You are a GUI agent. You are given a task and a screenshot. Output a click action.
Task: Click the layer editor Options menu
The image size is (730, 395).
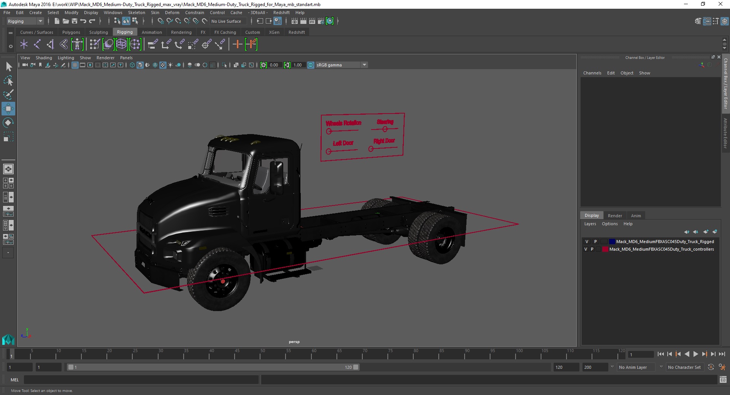click(609, 224)
